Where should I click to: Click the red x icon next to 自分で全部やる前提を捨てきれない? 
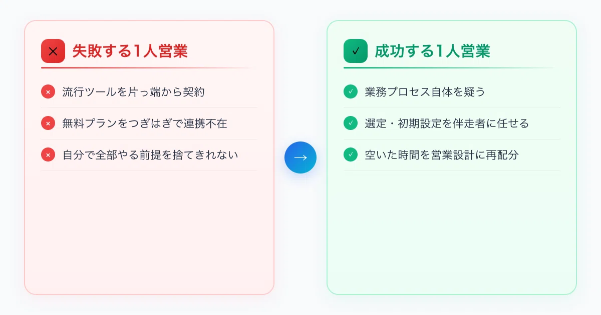click(48, 155)
